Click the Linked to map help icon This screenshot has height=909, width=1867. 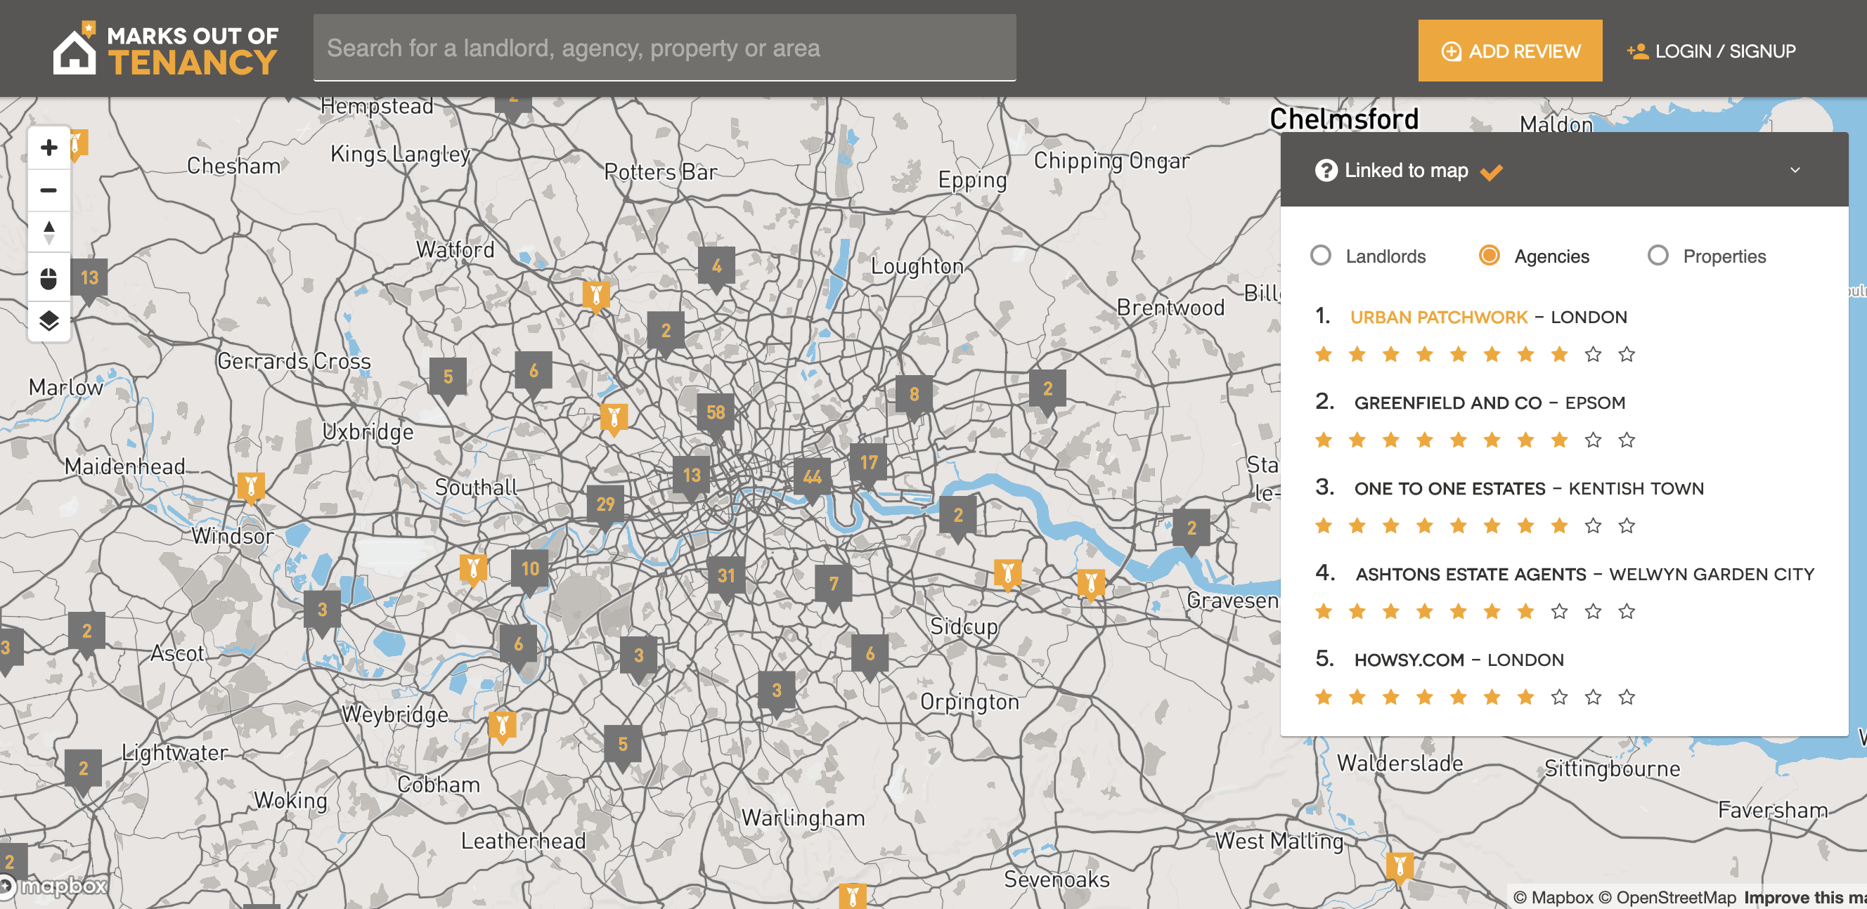click(1326, 171)
